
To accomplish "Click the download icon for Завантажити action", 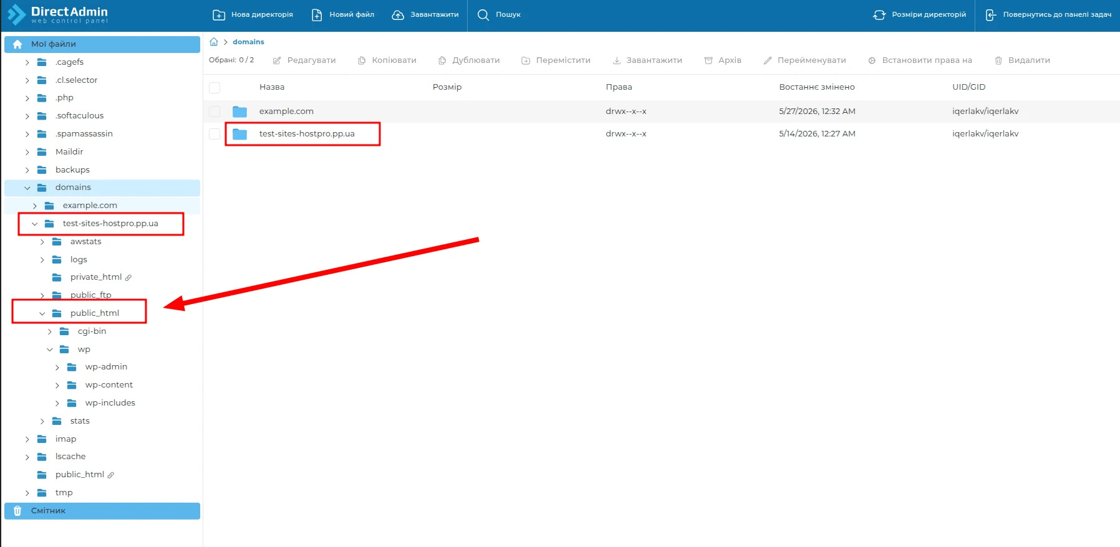I will pyautogui.click(x=617, y=60).
